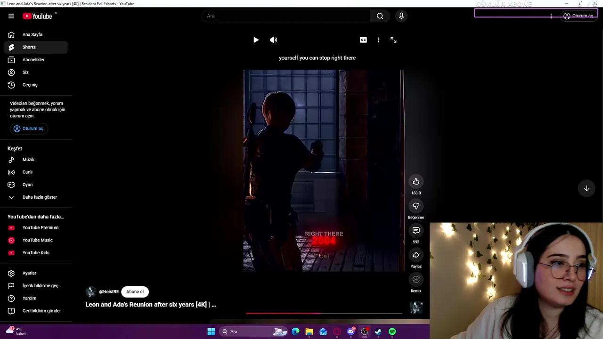
Task: Dislike the Short (Beğenme)
Action: coord(416,206)
